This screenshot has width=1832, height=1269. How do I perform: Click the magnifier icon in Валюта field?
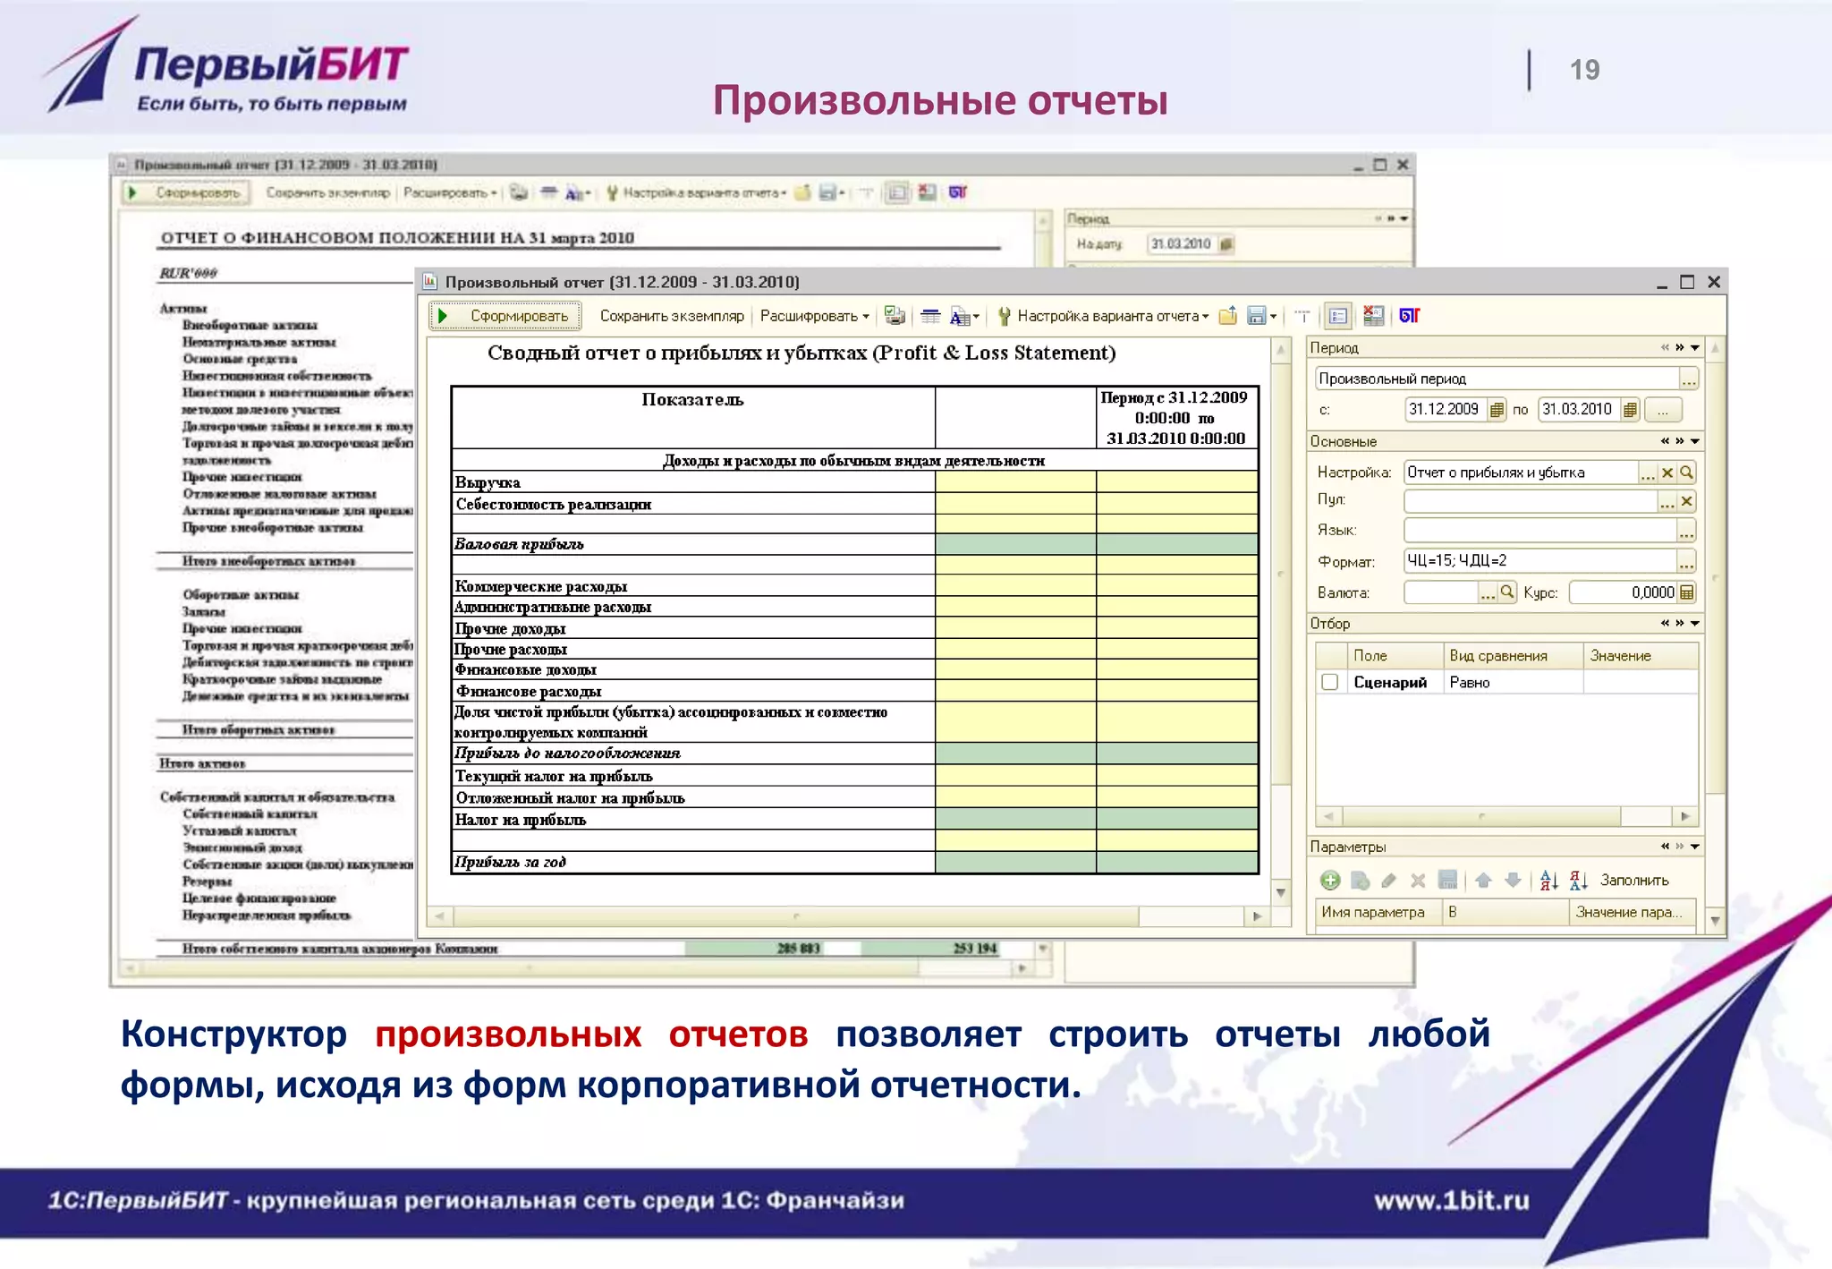tap(1507, 592)
